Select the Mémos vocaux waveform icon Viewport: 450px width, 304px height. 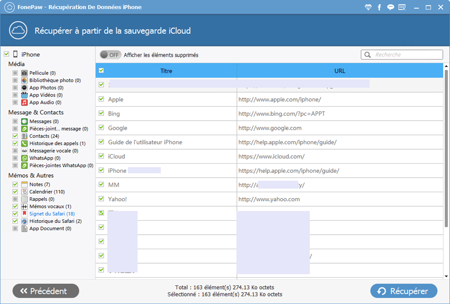click(x=25, y=207)
